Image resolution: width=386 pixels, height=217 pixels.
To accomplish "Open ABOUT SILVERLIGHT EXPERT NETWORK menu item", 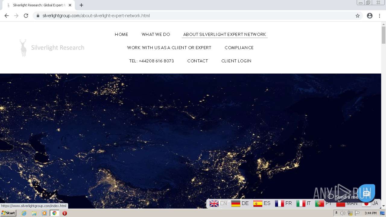I will 225,34.
